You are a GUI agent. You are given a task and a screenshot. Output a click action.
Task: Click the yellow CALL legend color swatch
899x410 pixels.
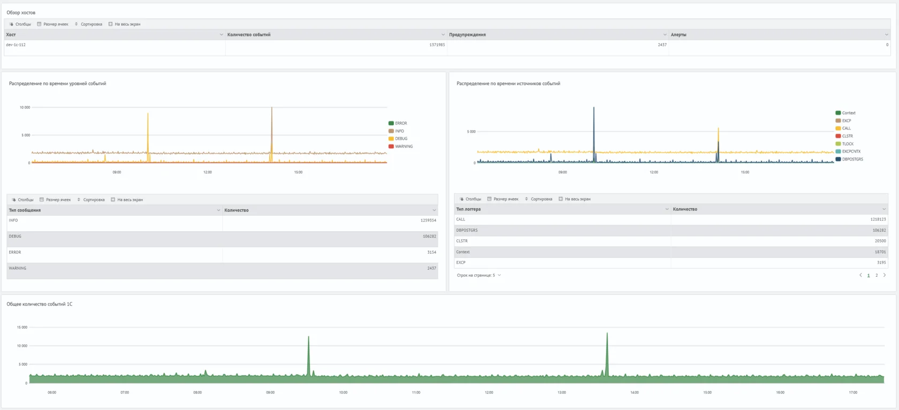838,128
